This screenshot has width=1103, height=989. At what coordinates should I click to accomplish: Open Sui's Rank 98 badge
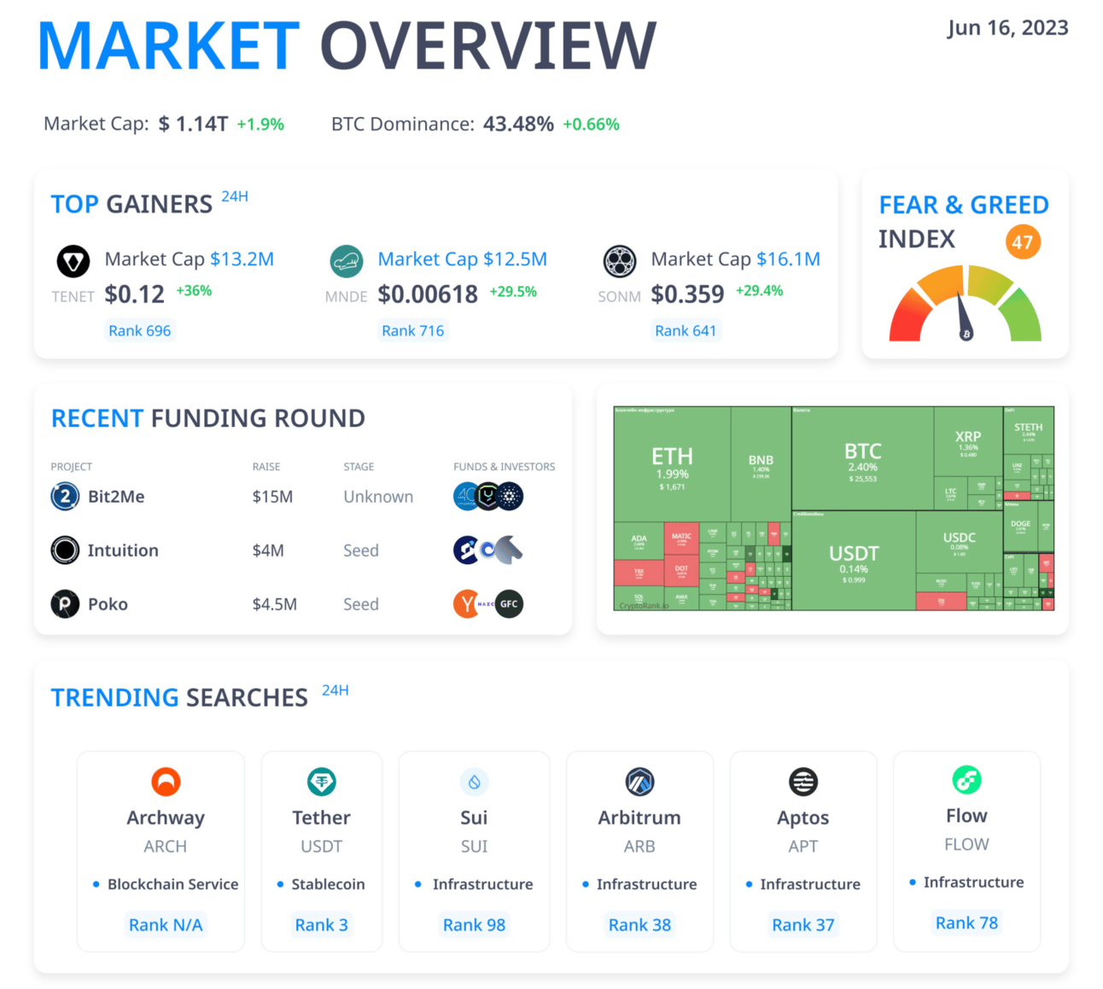click(x=475, y=924)
